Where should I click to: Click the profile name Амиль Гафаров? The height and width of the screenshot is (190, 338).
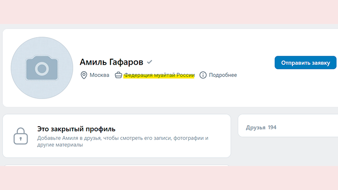point(111,62)
